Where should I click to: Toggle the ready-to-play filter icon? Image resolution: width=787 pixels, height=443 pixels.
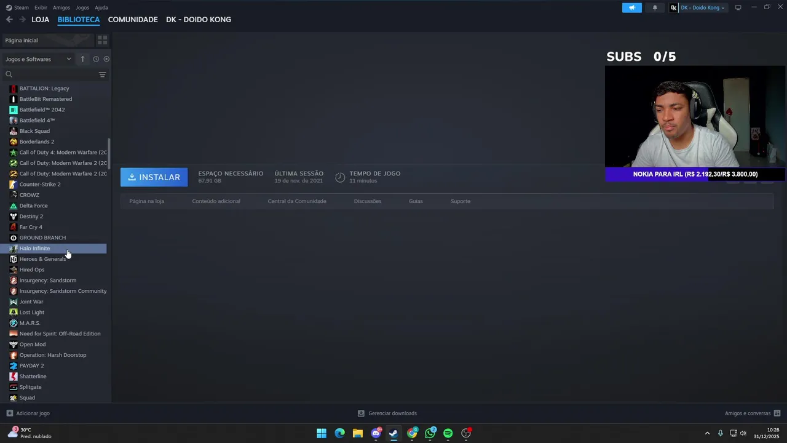pyautogui.click(x=106, y=59)
